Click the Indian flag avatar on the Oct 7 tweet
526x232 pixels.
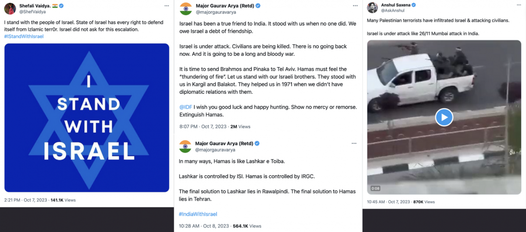click(x=186, y=8)
